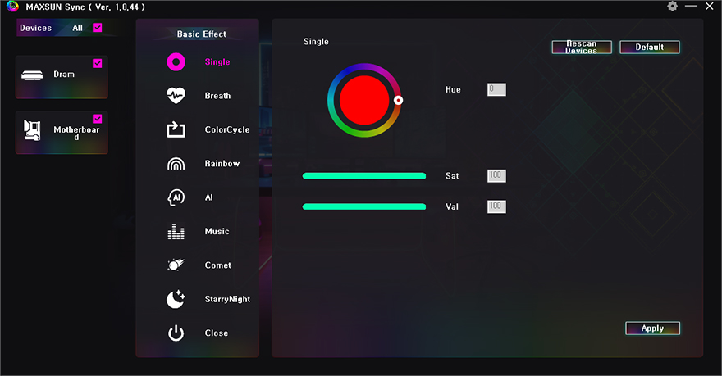Select the Single effect ring icon
722x376 pixels.
tap(176, 61)
